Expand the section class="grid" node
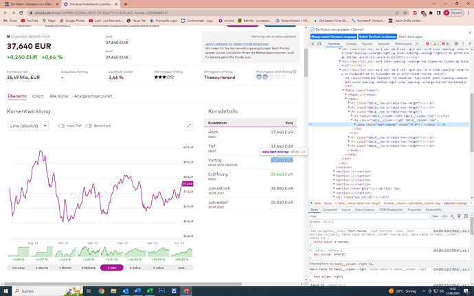 coord(334,188)
